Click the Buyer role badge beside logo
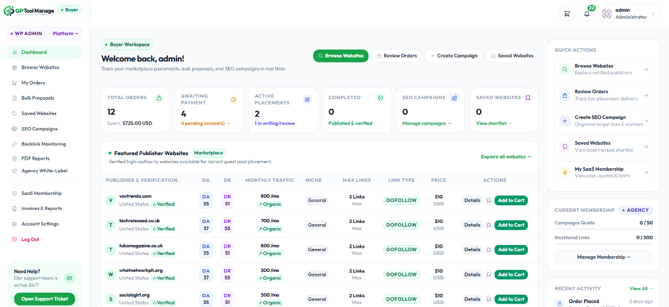This screenshot has height=307, width=669. (69, 10)
